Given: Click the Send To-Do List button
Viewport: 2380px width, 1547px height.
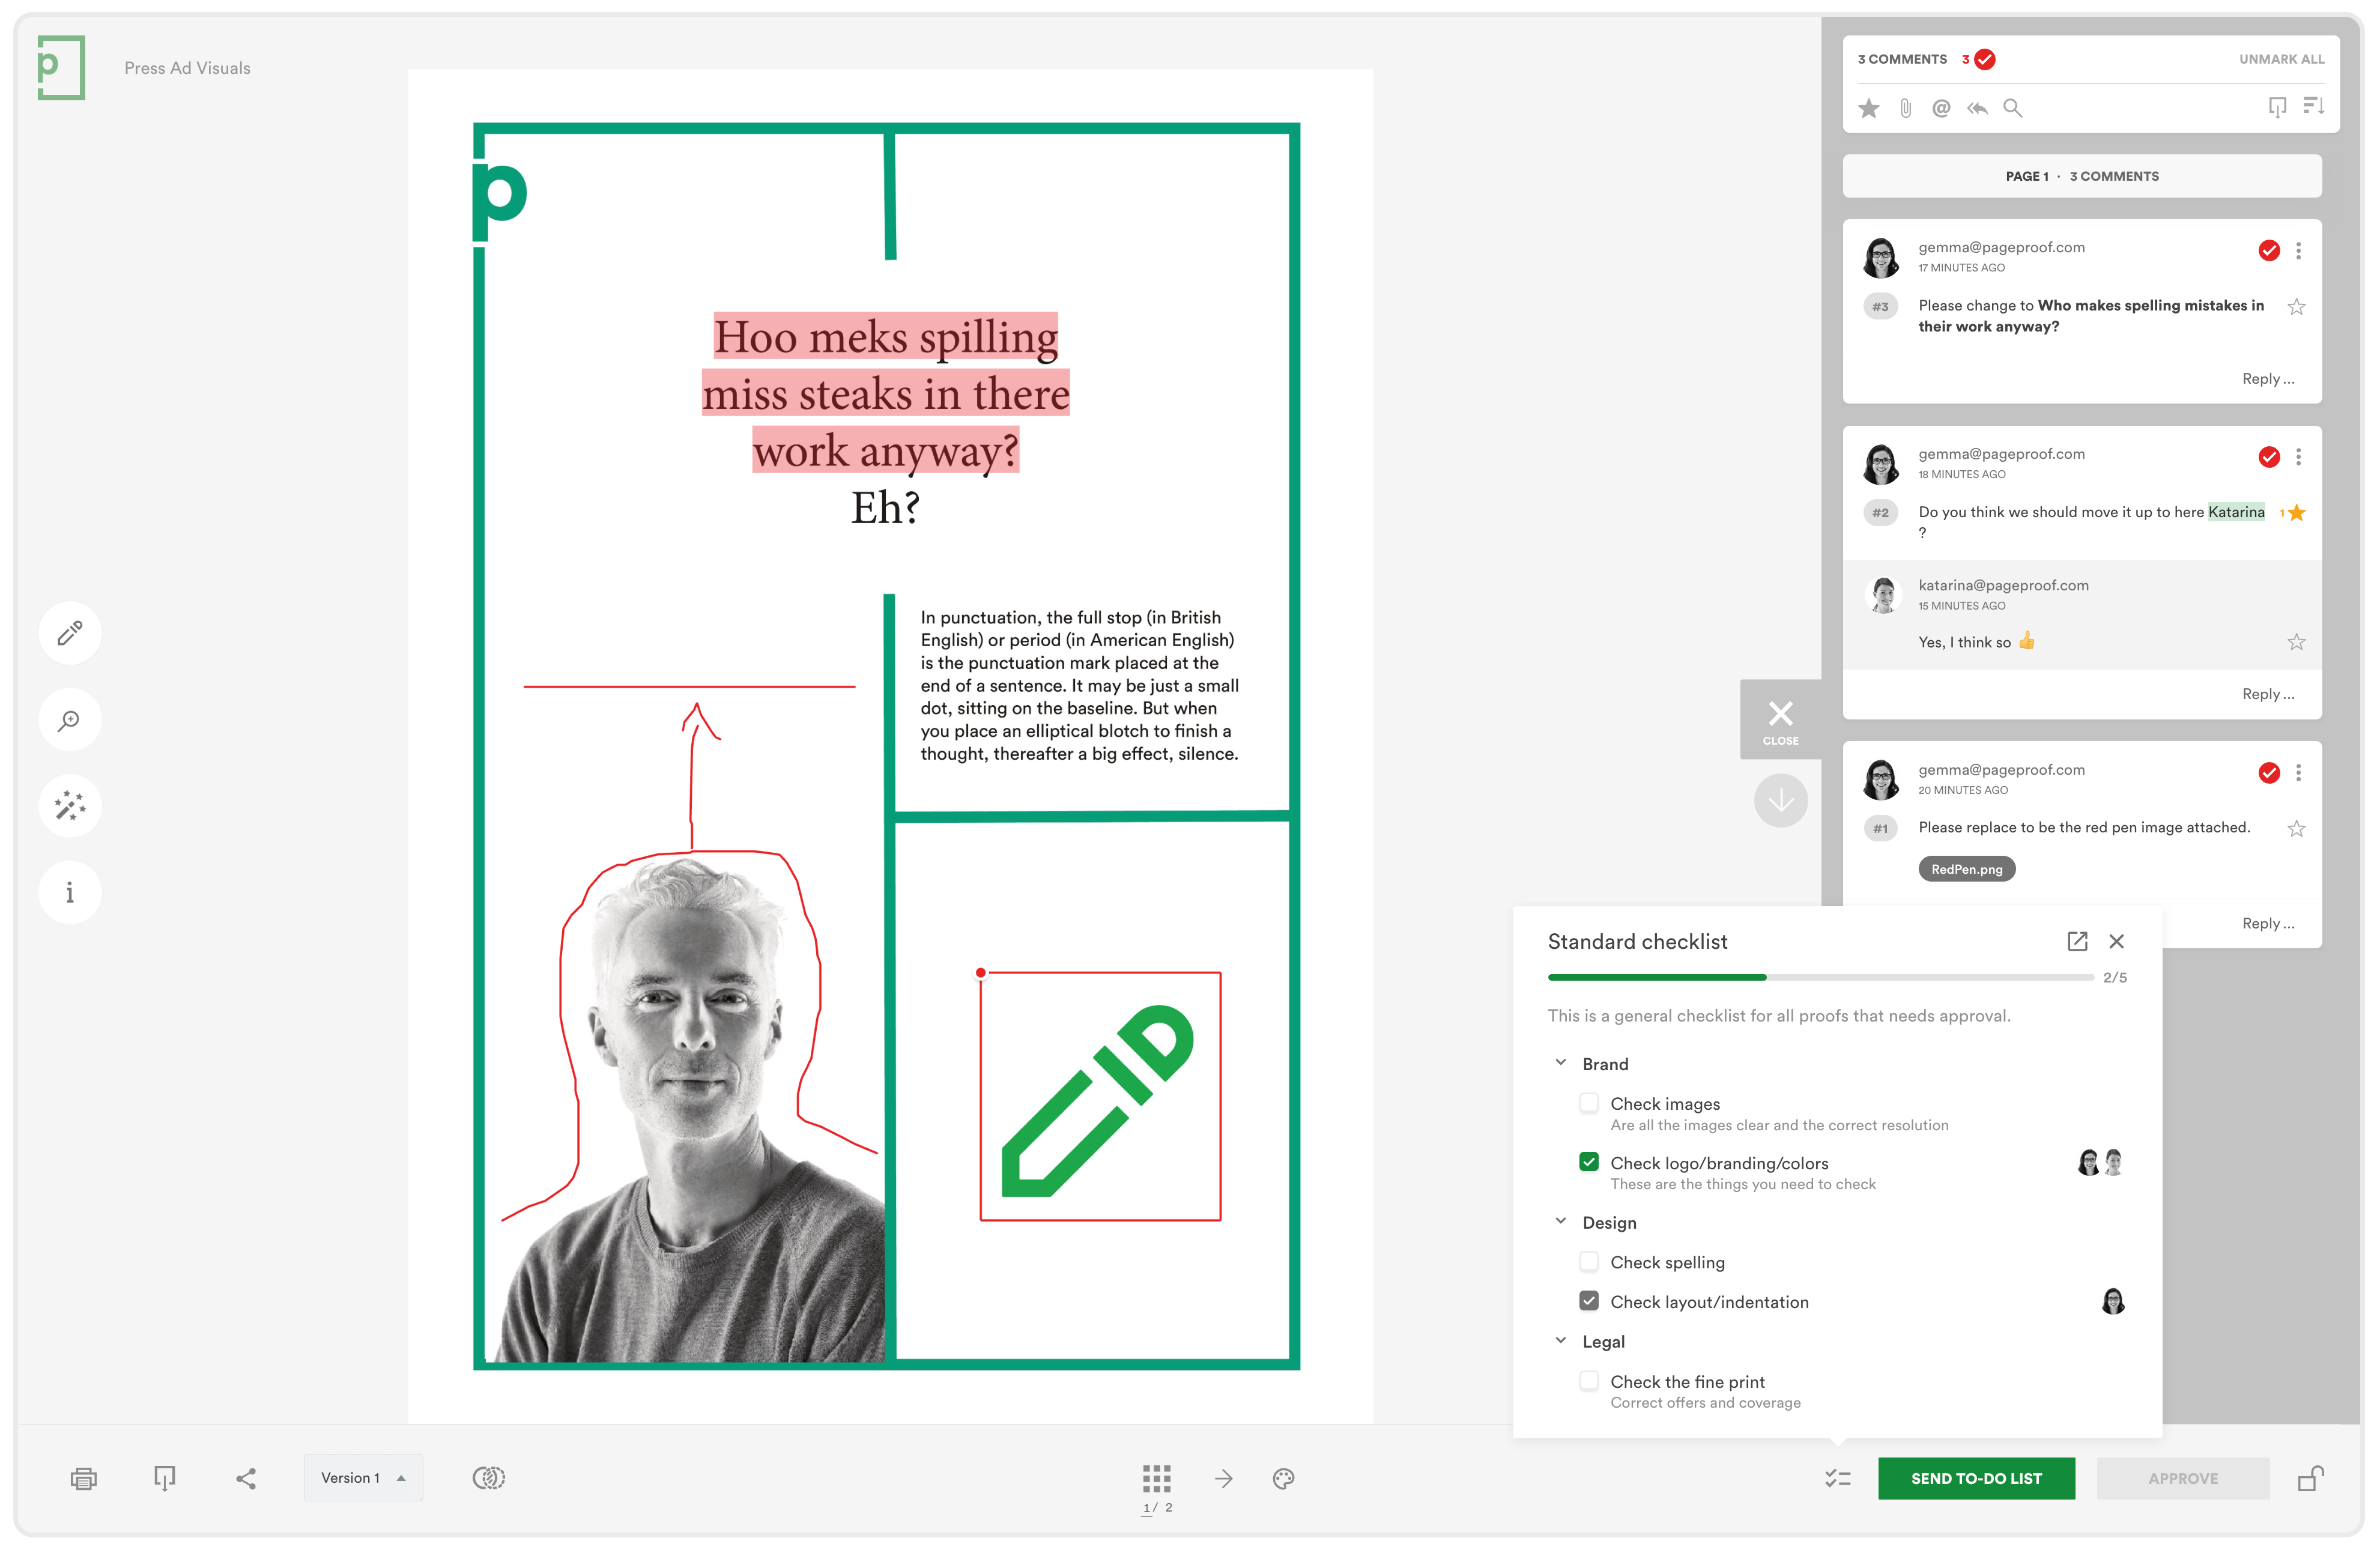Looking at the screenshot, I should [x=1976, y=1478].
